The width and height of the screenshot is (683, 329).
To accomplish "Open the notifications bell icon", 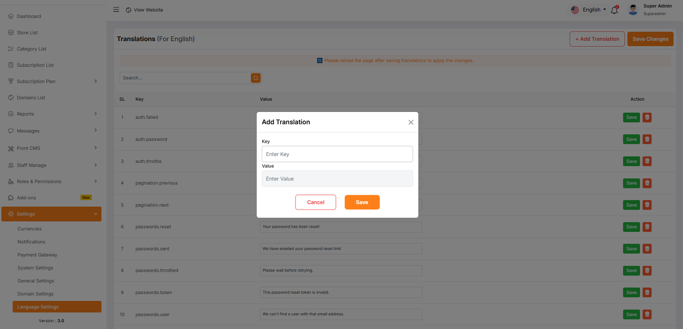I will click(614, 10).
